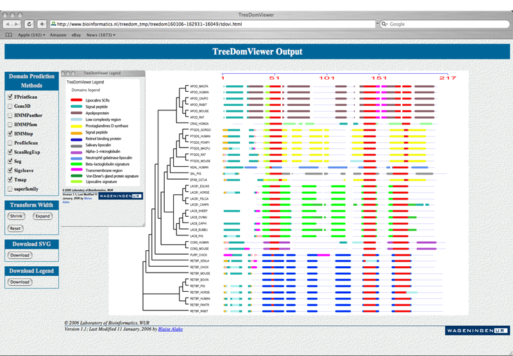
Task: Open the Amazon bookmark
Action: tap(58, 35)
